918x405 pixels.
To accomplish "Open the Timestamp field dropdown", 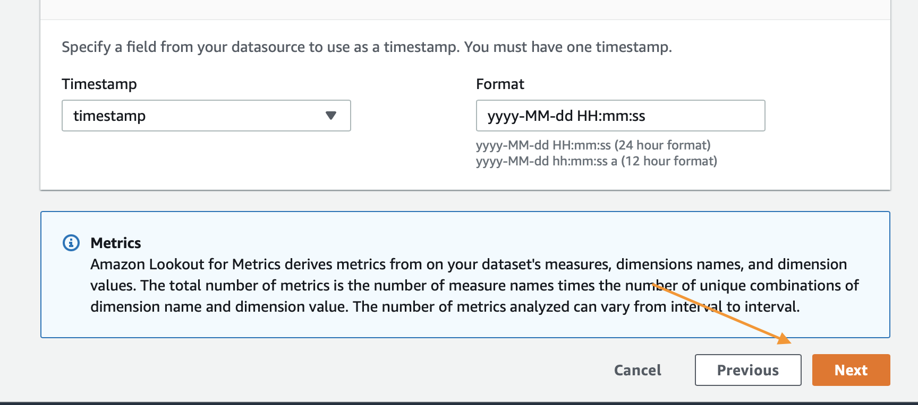I will (x=206, y=116).
